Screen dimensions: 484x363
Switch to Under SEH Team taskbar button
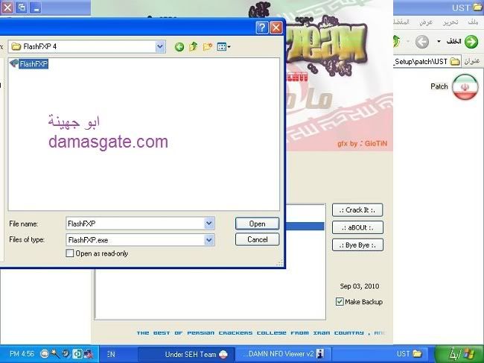(186, 354)
